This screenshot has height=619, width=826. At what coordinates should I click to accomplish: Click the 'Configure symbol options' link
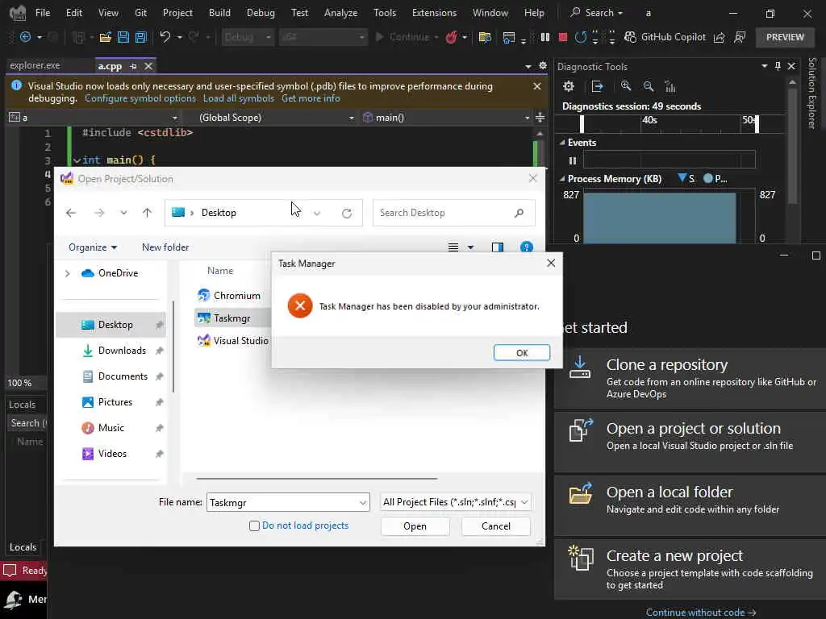[140, 98]
